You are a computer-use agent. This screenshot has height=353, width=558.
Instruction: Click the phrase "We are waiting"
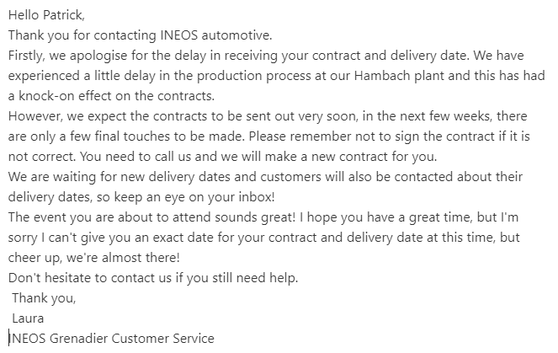[x=51, y=178]
